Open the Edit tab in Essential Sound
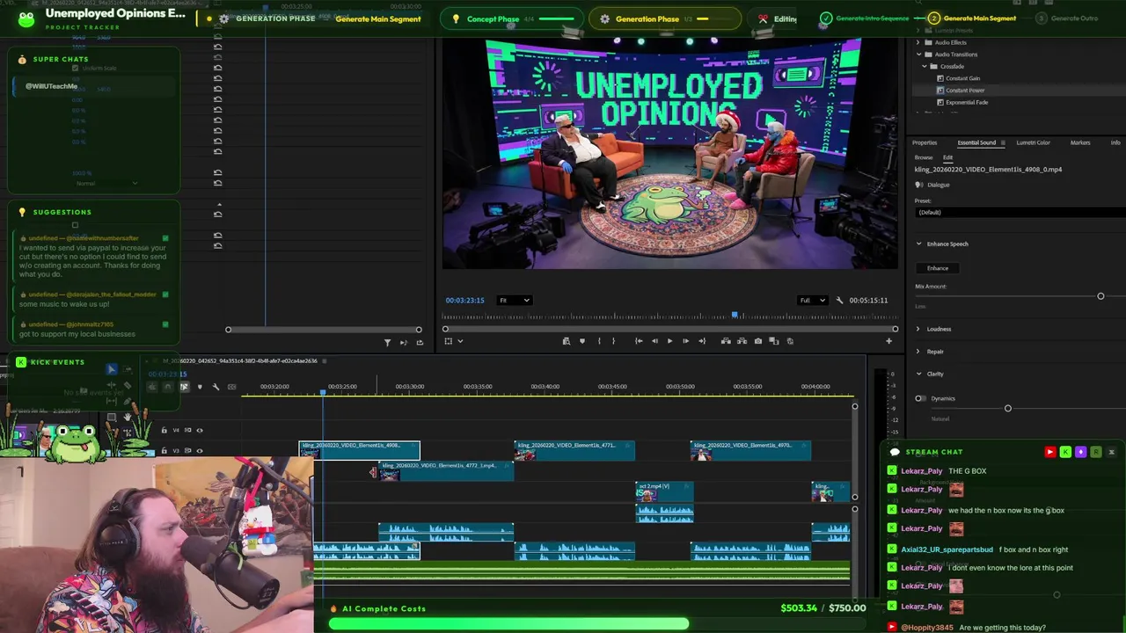This screenshot has width=1126, height=633. click(947, 157)
